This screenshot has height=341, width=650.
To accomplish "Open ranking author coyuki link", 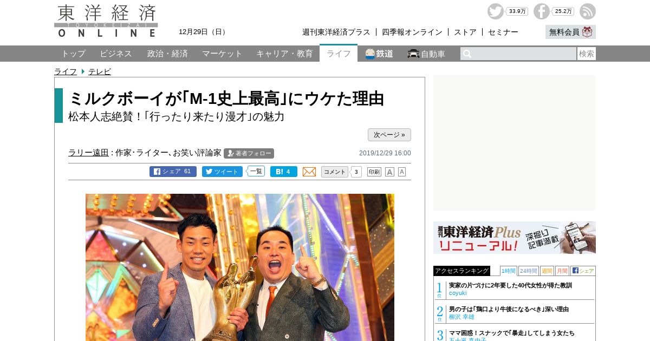I will click(x=458, y=293).
